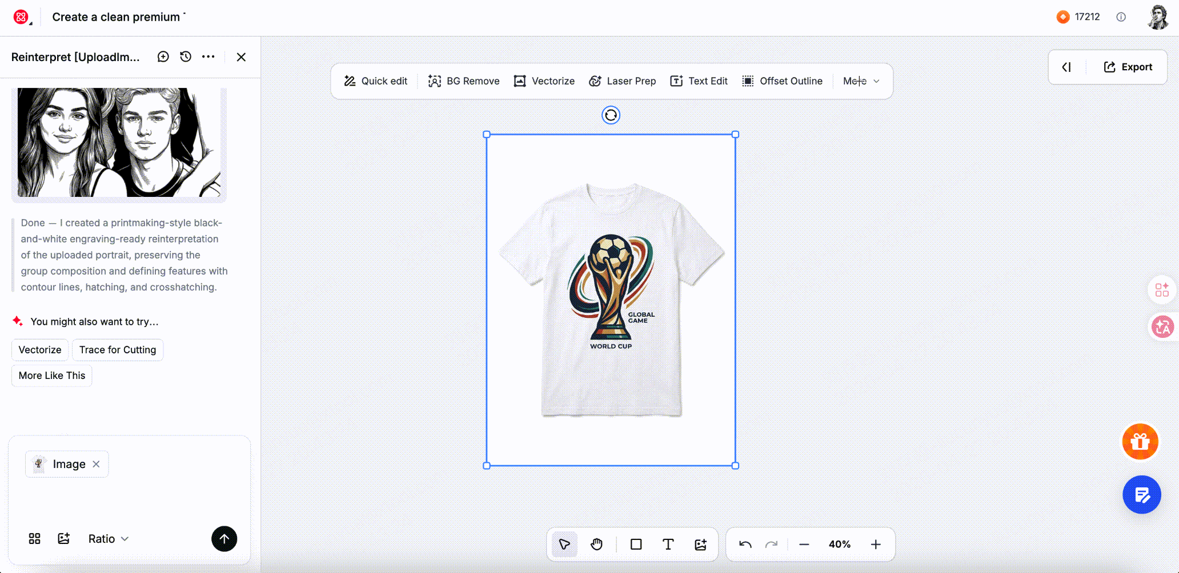This screenshot has height=573, width=1179.
Task: Undo the last action
Action: pos(745,544)
